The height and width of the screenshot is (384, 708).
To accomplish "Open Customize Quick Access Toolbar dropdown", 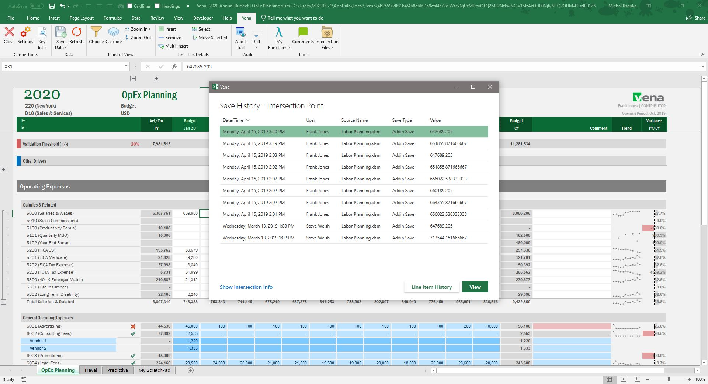I will 188,6.
